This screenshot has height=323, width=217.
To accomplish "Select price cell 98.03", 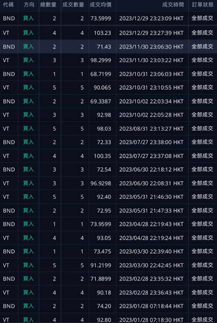I will [104, 129].
